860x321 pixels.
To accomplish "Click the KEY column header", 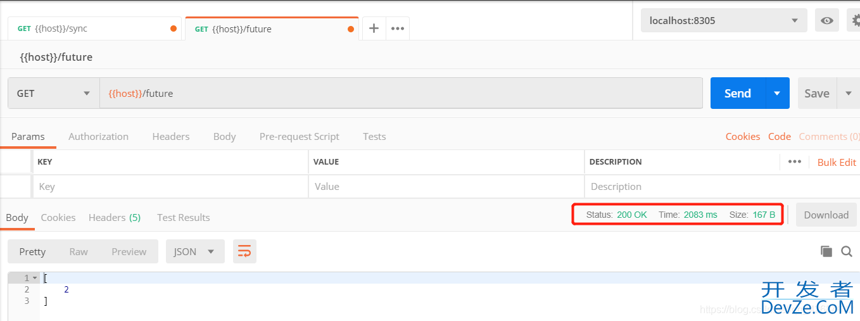I will (x=45, y=162).
